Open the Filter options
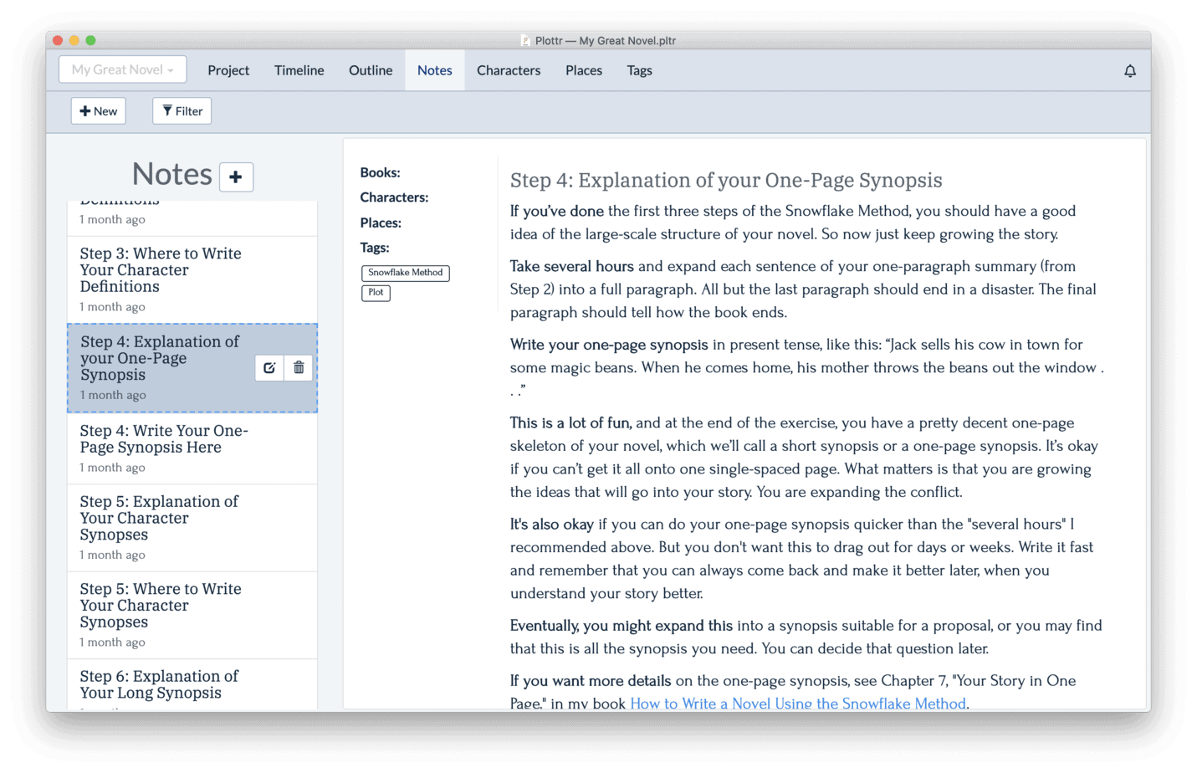 [x=182, y=111]
